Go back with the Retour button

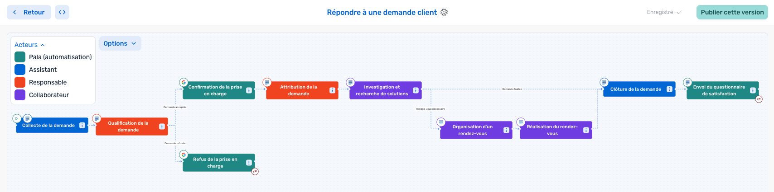point(29,12)
